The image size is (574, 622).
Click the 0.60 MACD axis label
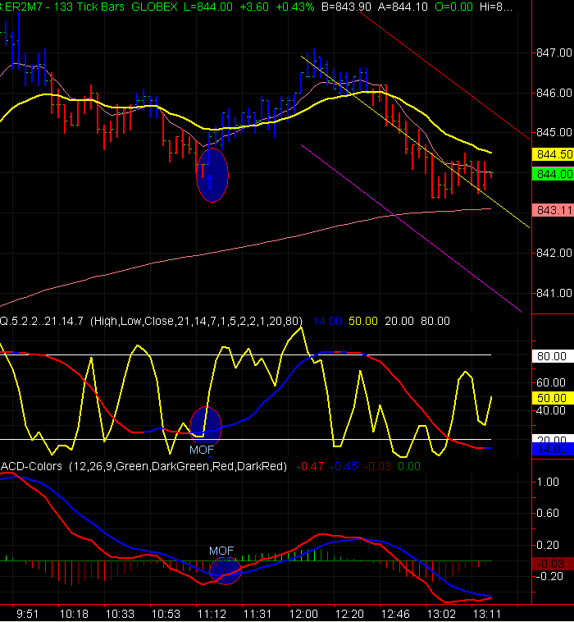point(548,514)
